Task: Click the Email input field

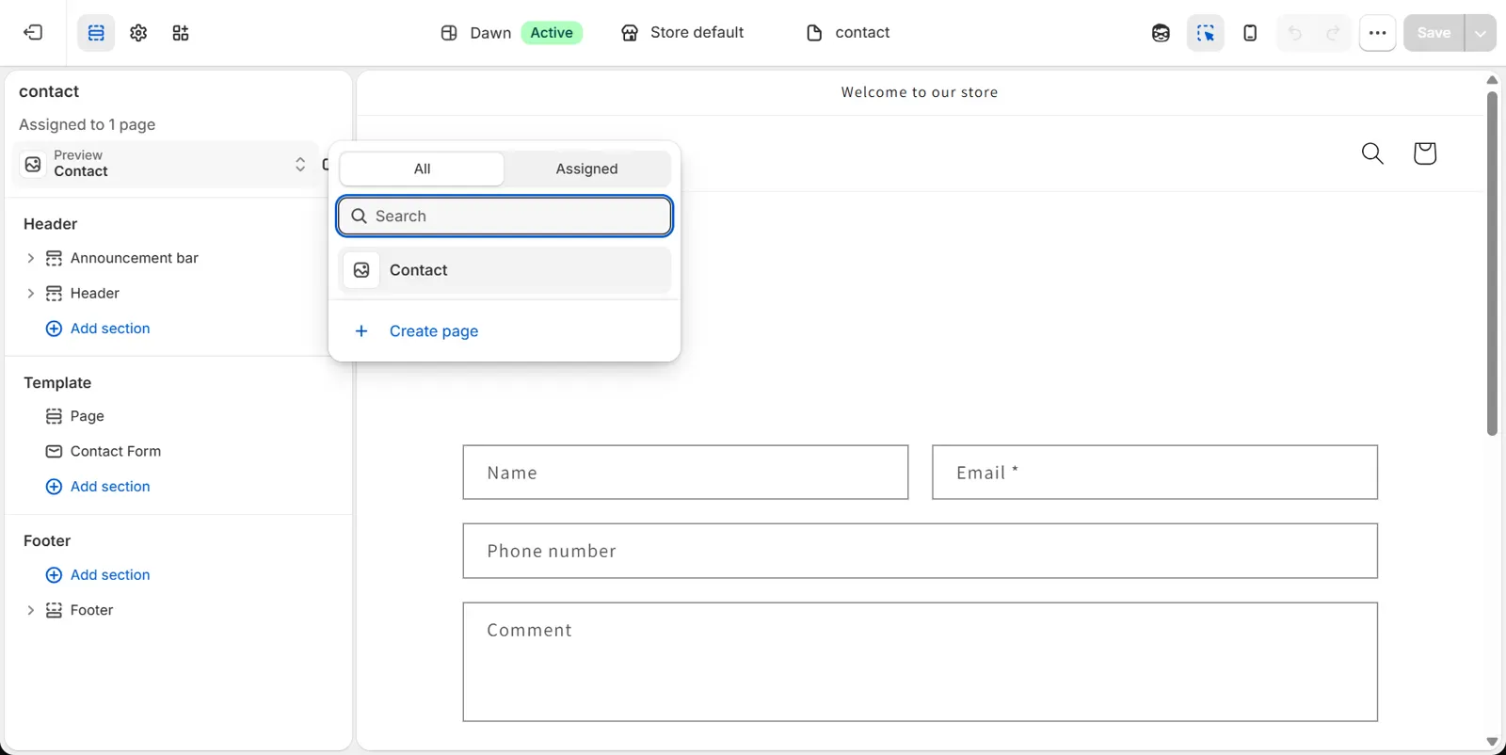Action: 1155,473
